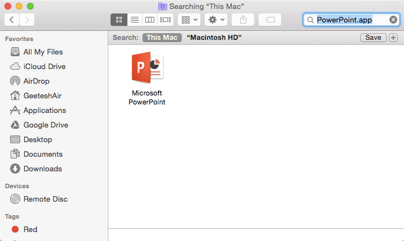
Task: Open the item arrangement dropdown
Action: 189,20
